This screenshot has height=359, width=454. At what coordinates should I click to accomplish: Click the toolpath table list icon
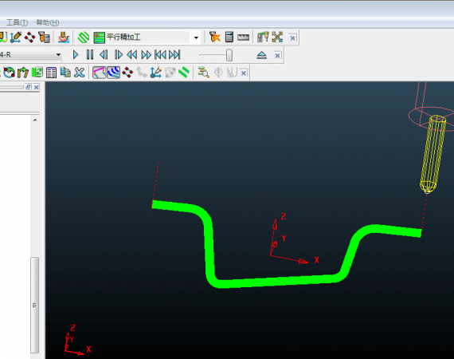[51, 73]
